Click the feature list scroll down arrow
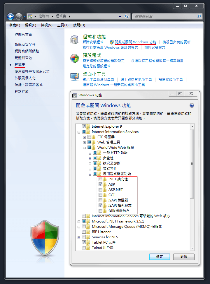Image resolution: width=210 pixels, height=284 pixels. pos(192,248)
